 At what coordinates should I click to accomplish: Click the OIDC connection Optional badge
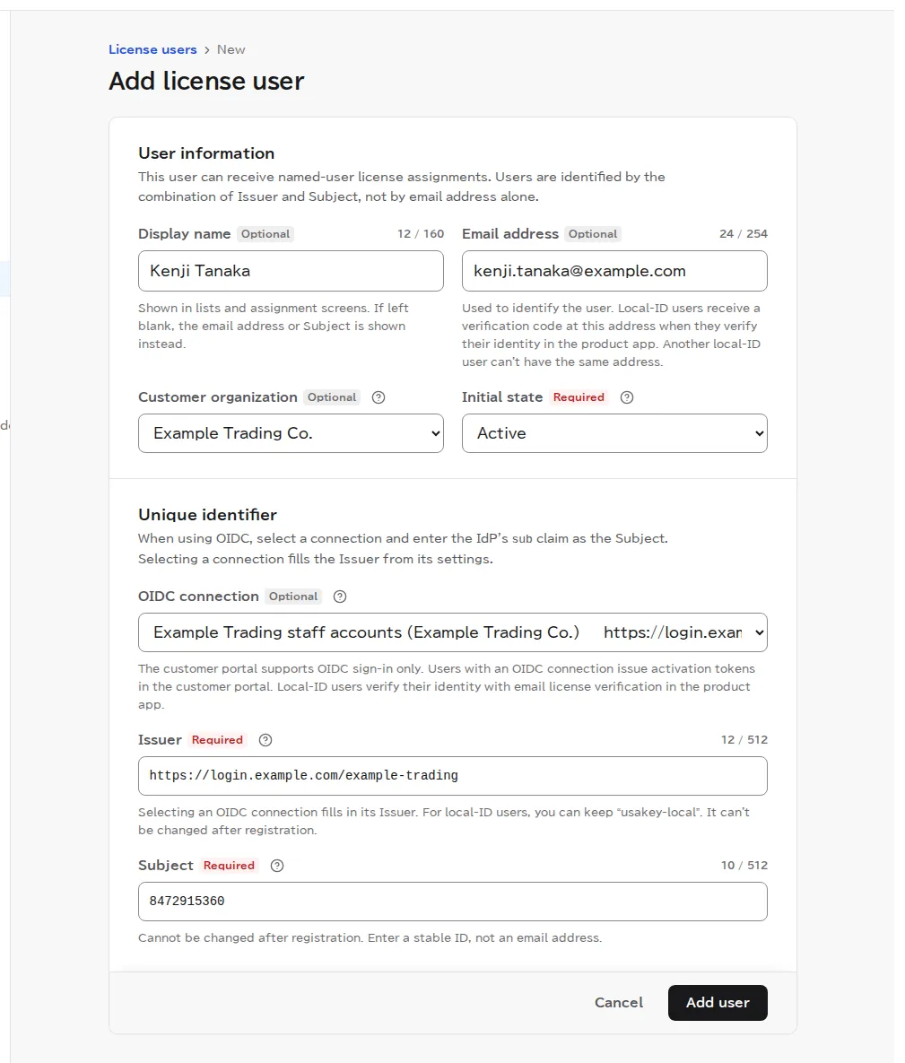[293, 597]
